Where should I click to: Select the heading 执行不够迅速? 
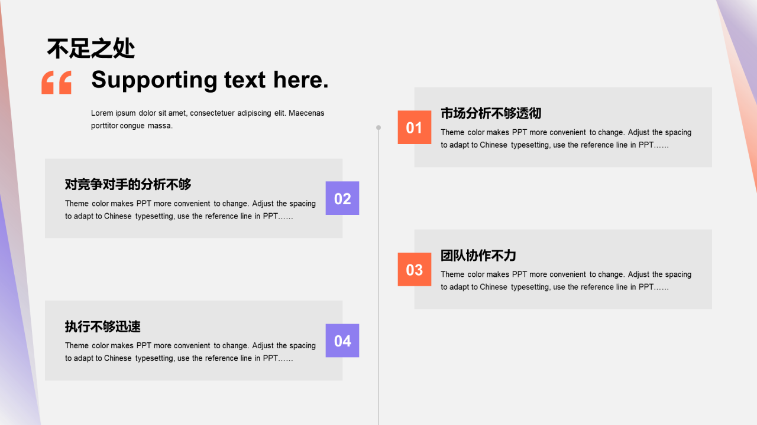pos(102,326)
